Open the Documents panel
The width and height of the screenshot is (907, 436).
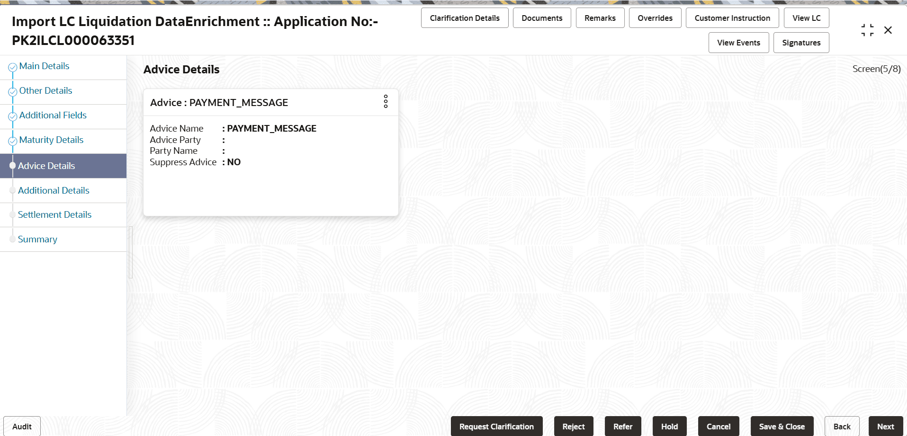tap(542, 18)
